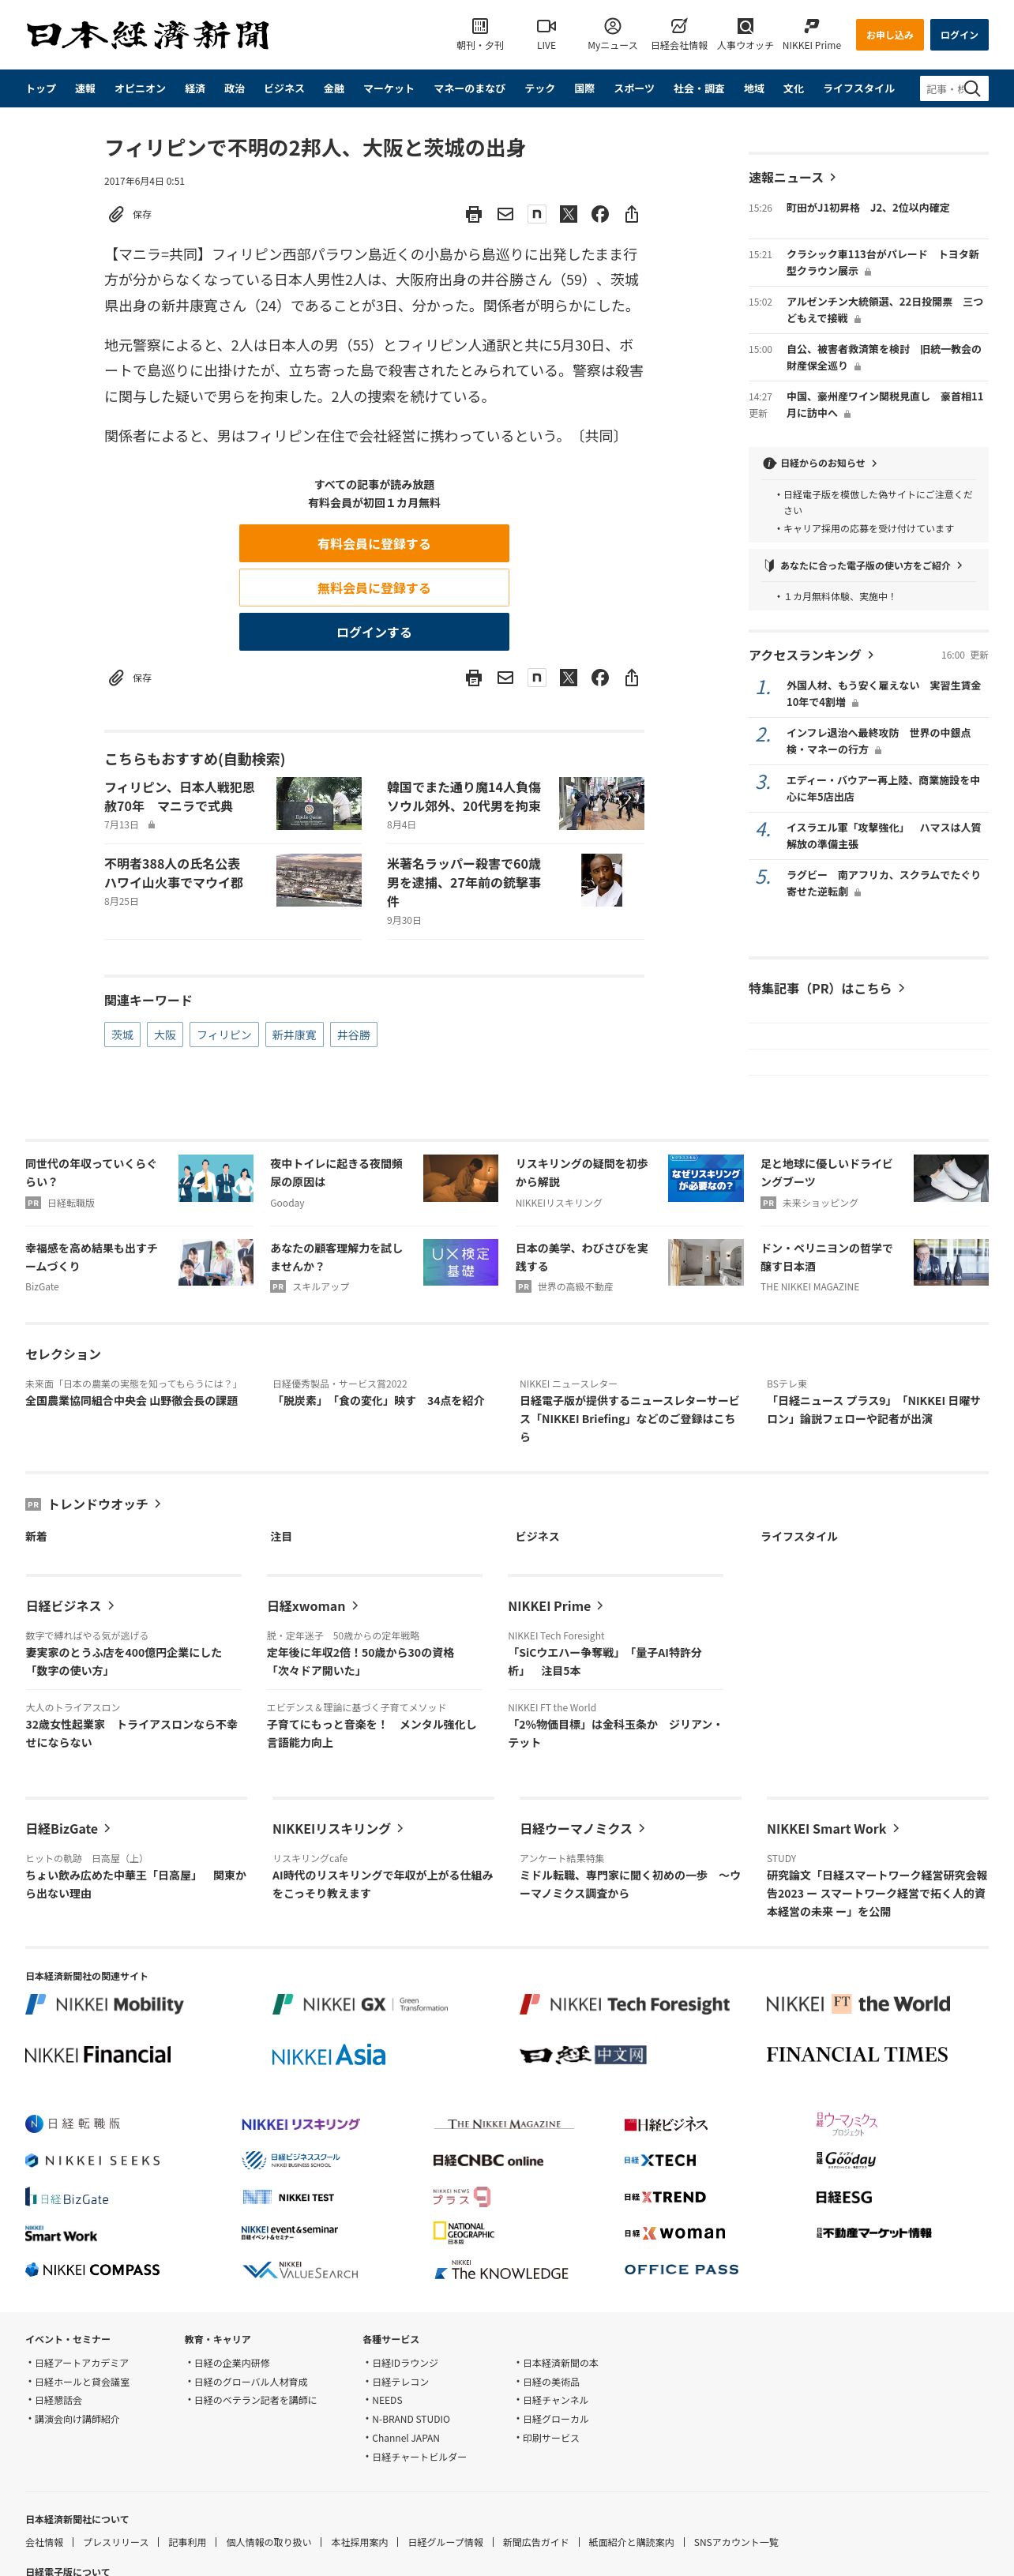Open ranking item 外国人材、もう安く雇えない
The height and width of the screenshot is (2576, 1014).
pos(883,693)
